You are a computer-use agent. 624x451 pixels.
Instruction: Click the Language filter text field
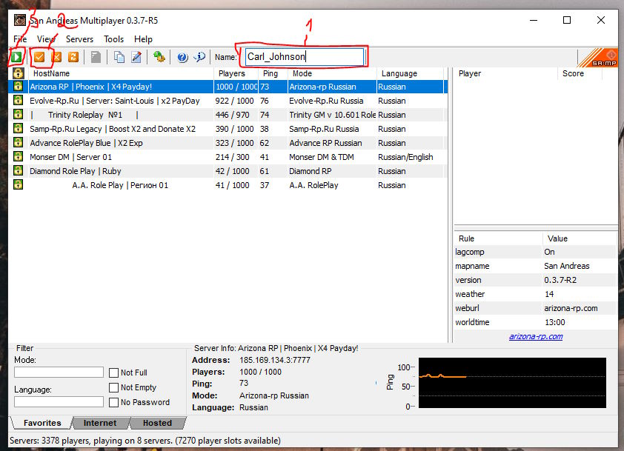pos(59,401)
